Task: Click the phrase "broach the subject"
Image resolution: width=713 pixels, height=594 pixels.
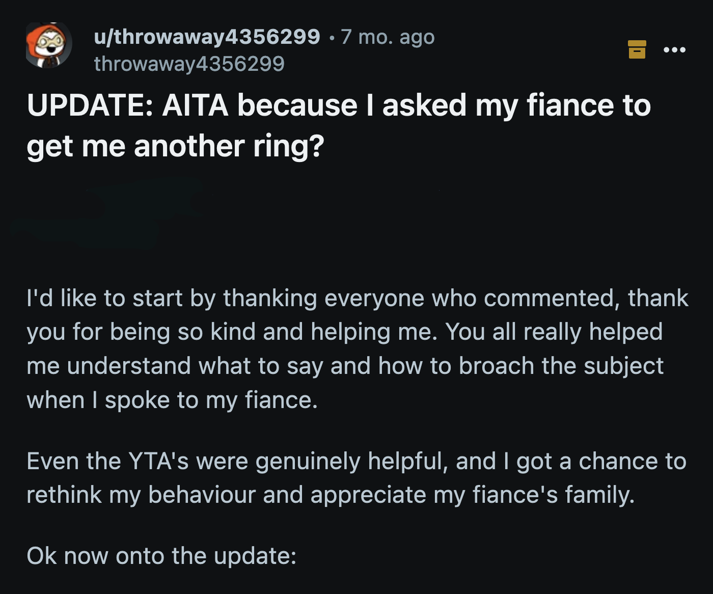Action: click(561, 366)
